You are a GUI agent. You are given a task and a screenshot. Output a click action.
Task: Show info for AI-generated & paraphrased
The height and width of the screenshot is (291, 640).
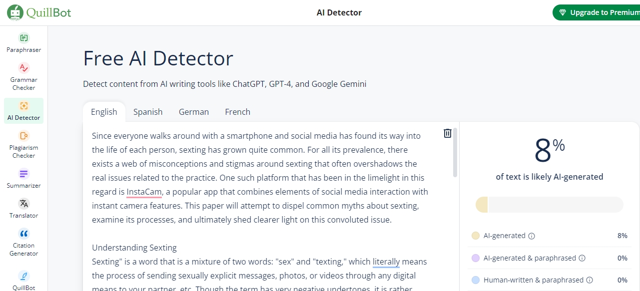point(582,258)
